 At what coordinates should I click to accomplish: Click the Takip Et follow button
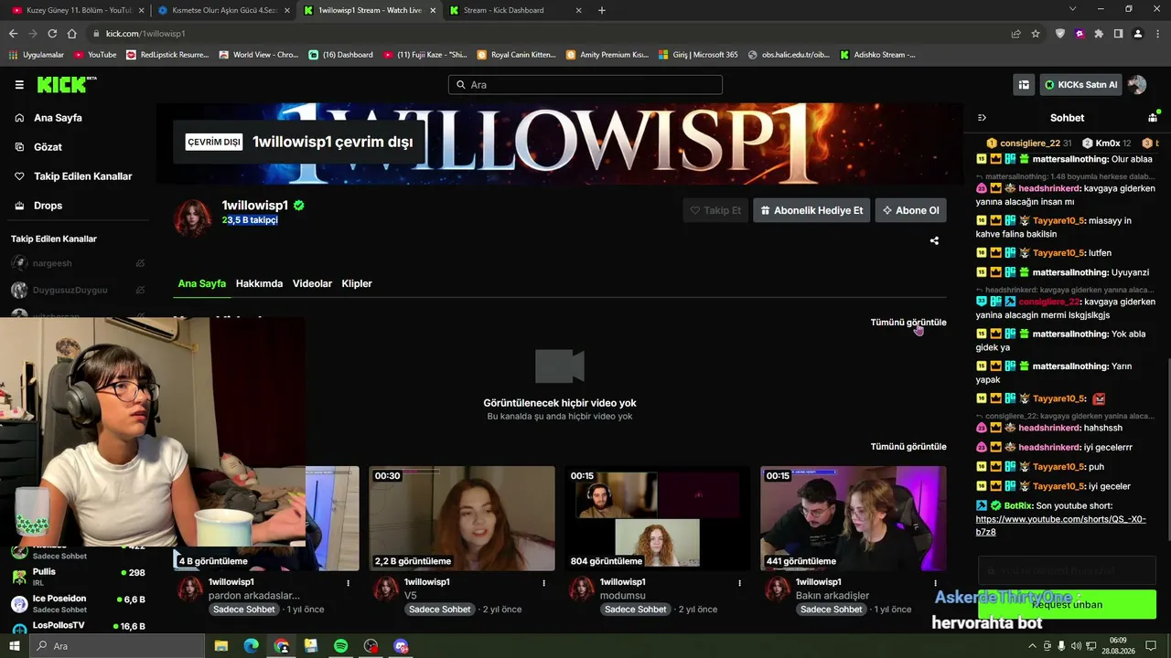click(715, 210)
